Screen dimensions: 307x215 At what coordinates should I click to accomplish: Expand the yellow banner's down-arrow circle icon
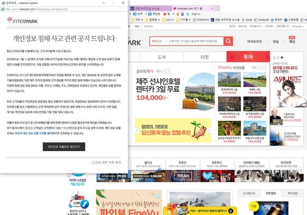231,211
